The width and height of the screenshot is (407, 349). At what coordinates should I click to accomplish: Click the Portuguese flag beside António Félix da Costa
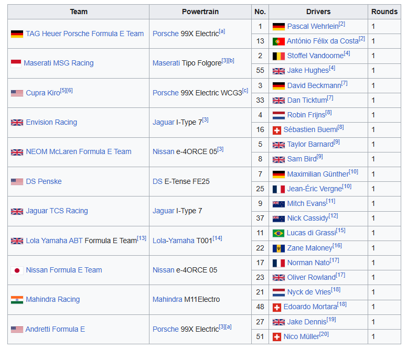279,41
